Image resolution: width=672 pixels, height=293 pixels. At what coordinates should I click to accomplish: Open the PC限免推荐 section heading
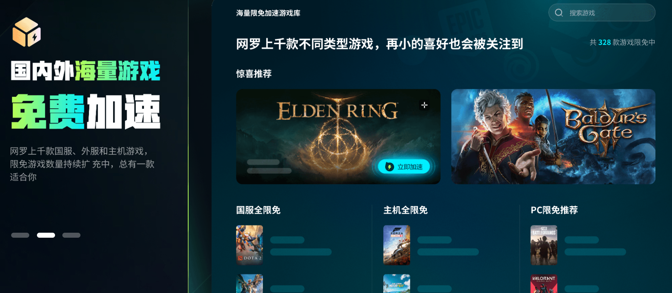[x=554, y=210]
